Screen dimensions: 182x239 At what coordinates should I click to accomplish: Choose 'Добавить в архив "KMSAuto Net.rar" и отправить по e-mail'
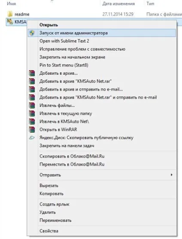pos(102,97)
